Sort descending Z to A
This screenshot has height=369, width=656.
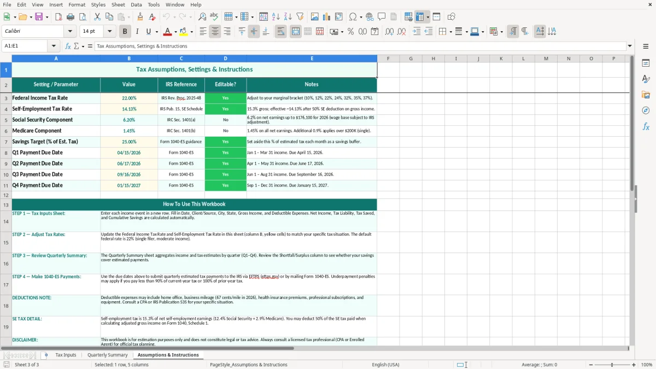(x=288, y=17)
